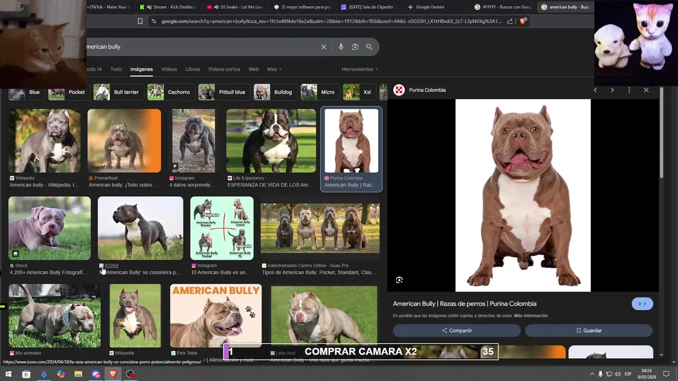Click the Ir button in preview panel
This screenshot has height=381, width=678.
click(642, 304)
